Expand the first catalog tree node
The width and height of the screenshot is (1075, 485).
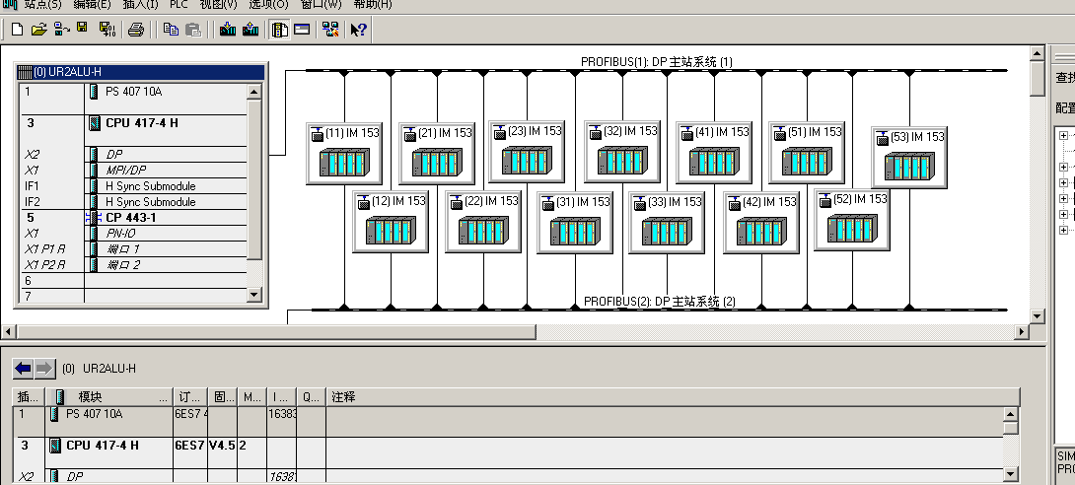pos(1064,136)
